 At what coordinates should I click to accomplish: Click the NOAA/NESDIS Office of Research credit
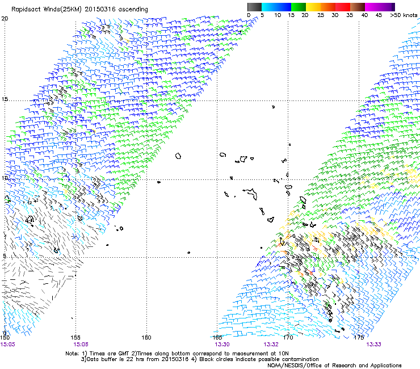pos(334,366)
